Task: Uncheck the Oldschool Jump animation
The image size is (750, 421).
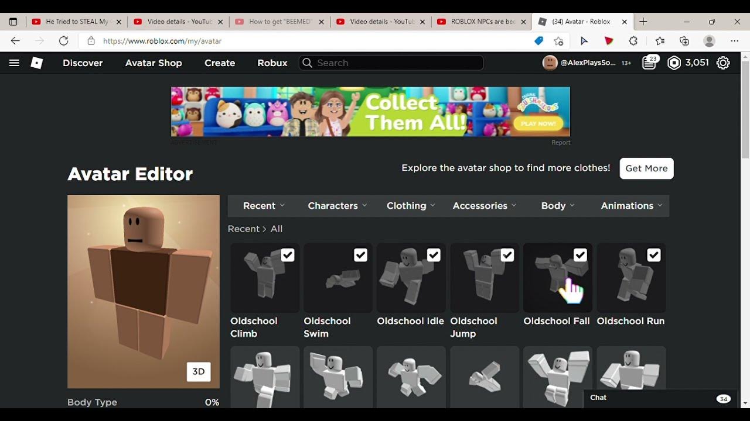Action: [507, 255]
